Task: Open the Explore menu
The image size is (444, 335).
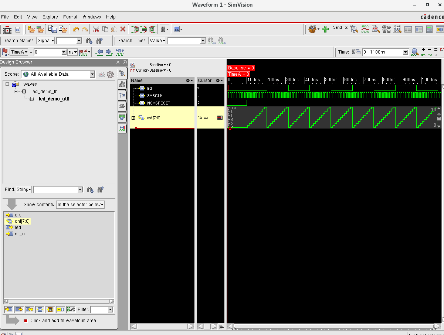Action: pos(50,17)
